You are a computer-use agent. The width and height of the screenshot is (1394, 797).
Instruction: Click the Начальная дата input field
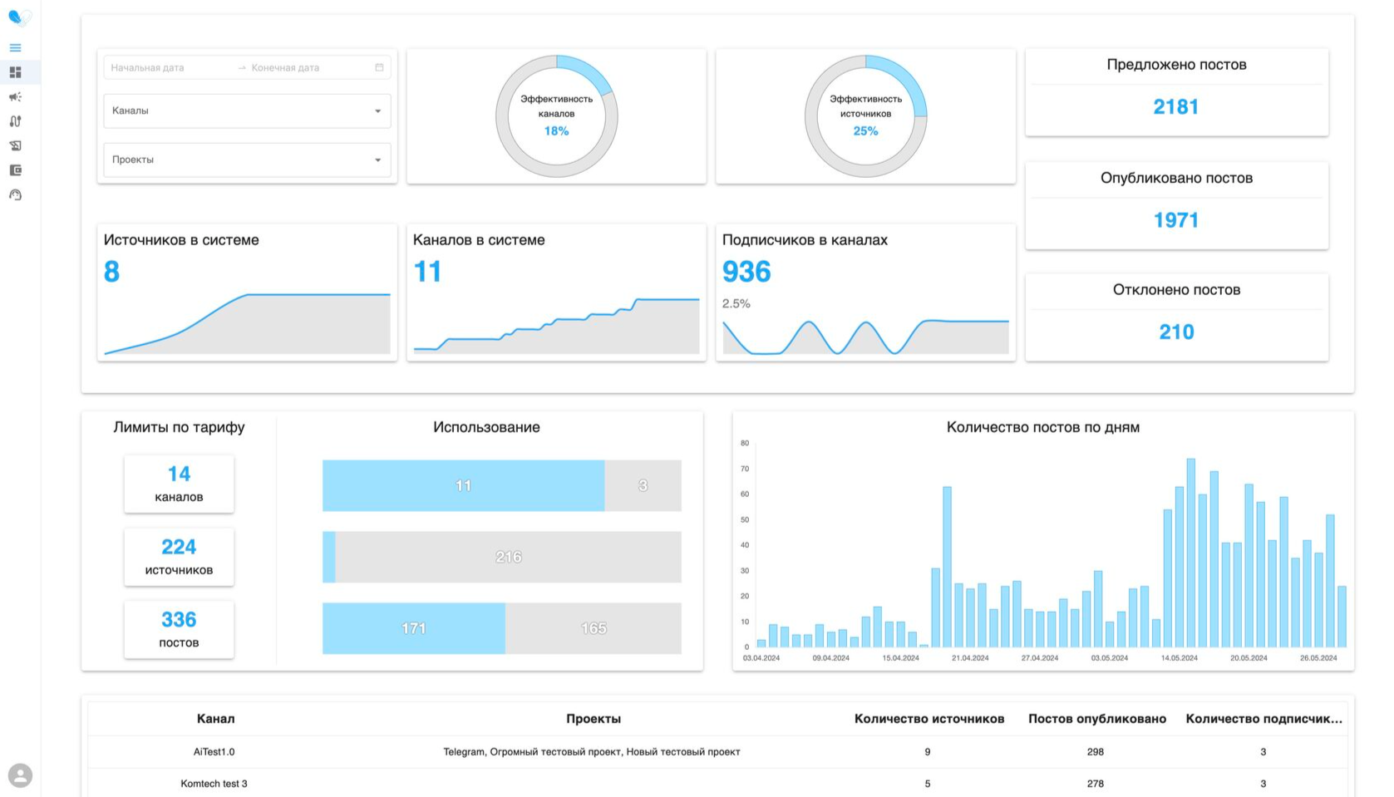click(170, 67)
